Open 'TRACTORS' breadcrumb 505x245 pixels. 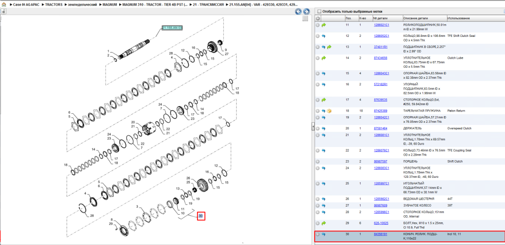pos(54,5)
